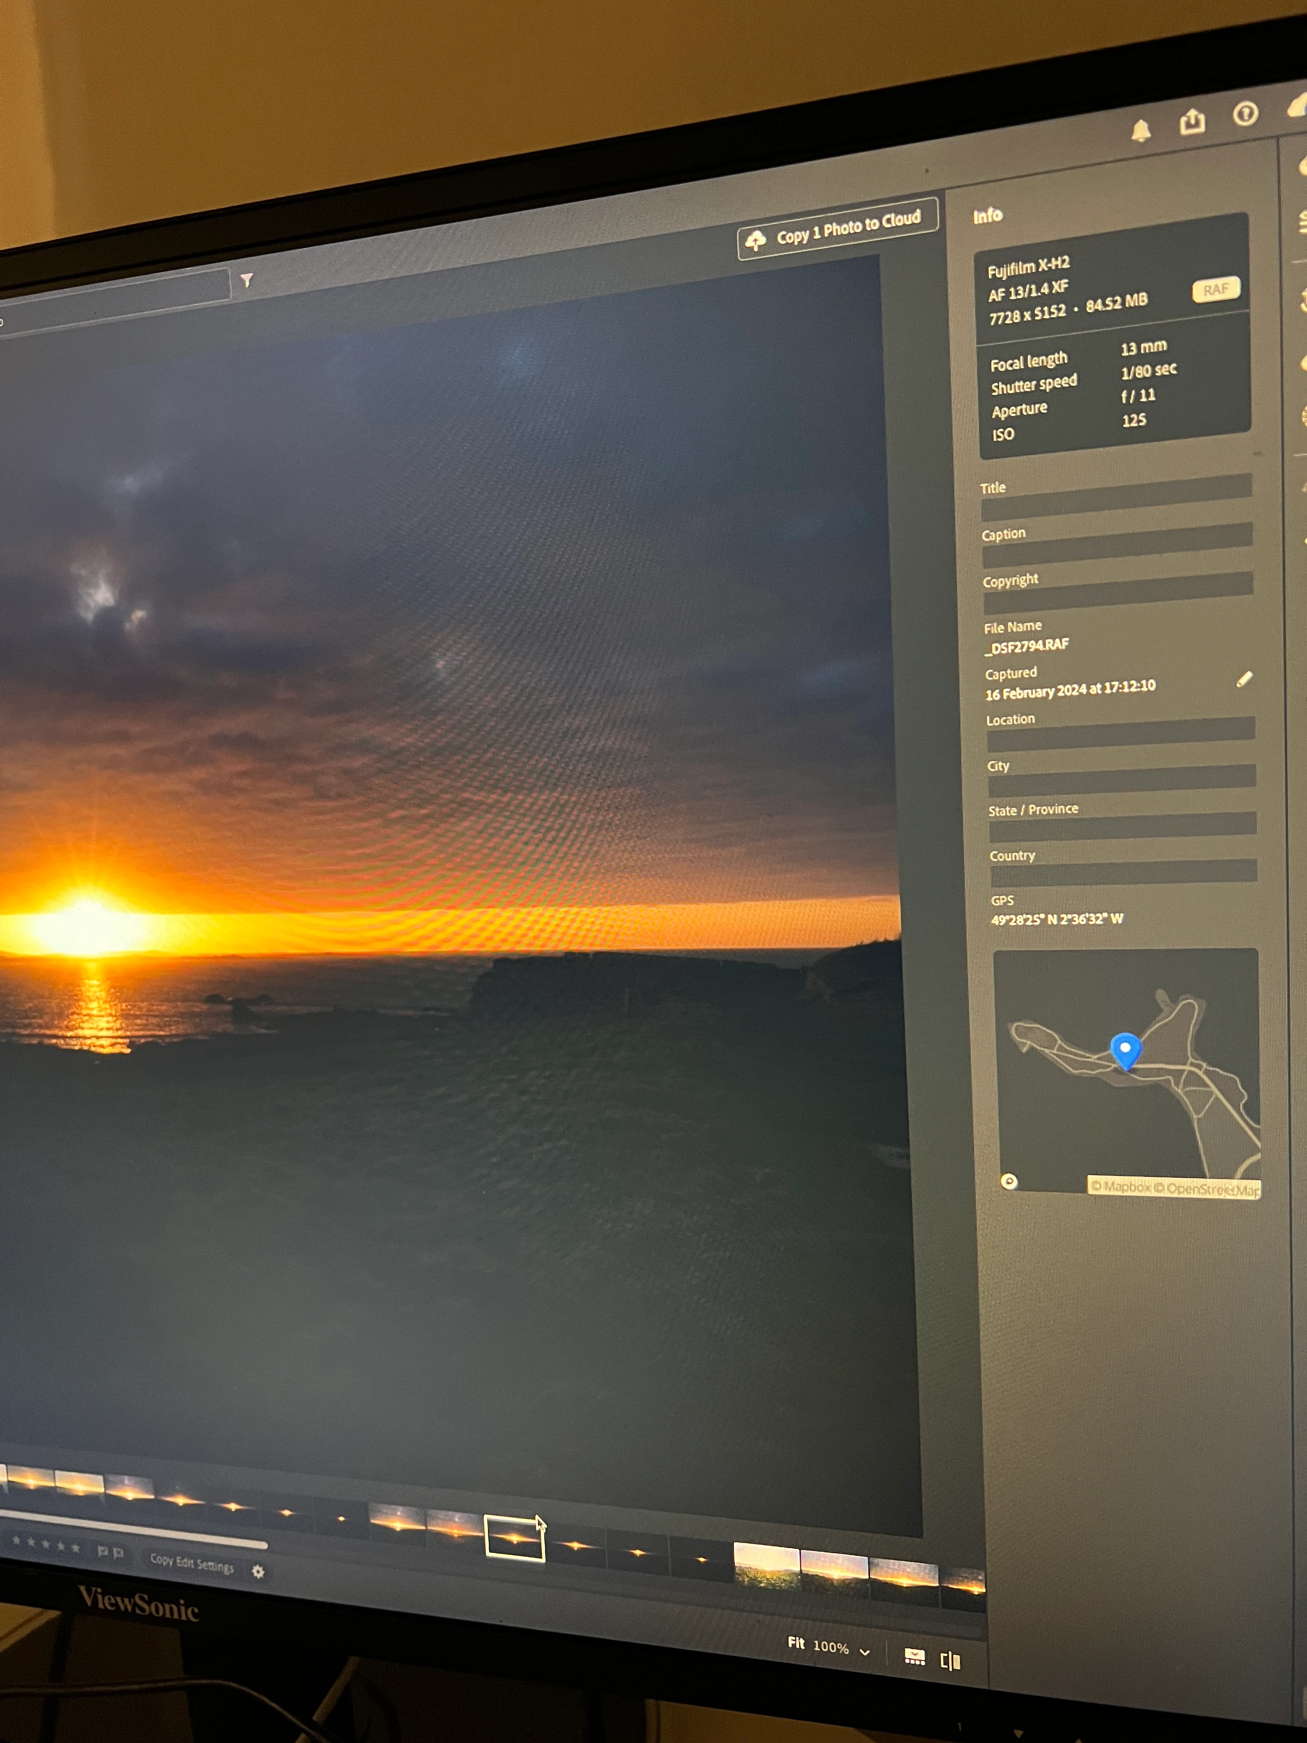The width and height of the screenshot is (1307, 1743).
Task: Click map info circle icon
Action: [1009, 1181]
